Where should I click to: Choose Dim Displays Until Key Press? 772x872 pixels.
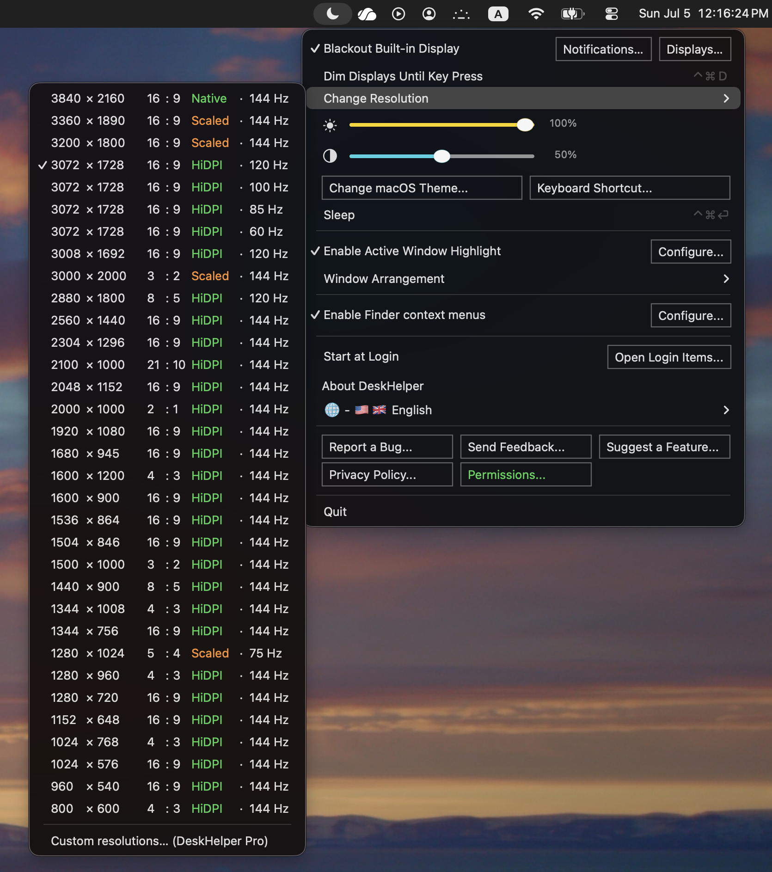tap(523, 76)
